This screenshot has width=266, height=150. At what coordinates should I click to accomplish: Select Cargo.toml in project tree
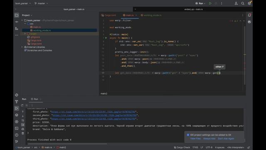pyautogui.click(x=36, y=44)
